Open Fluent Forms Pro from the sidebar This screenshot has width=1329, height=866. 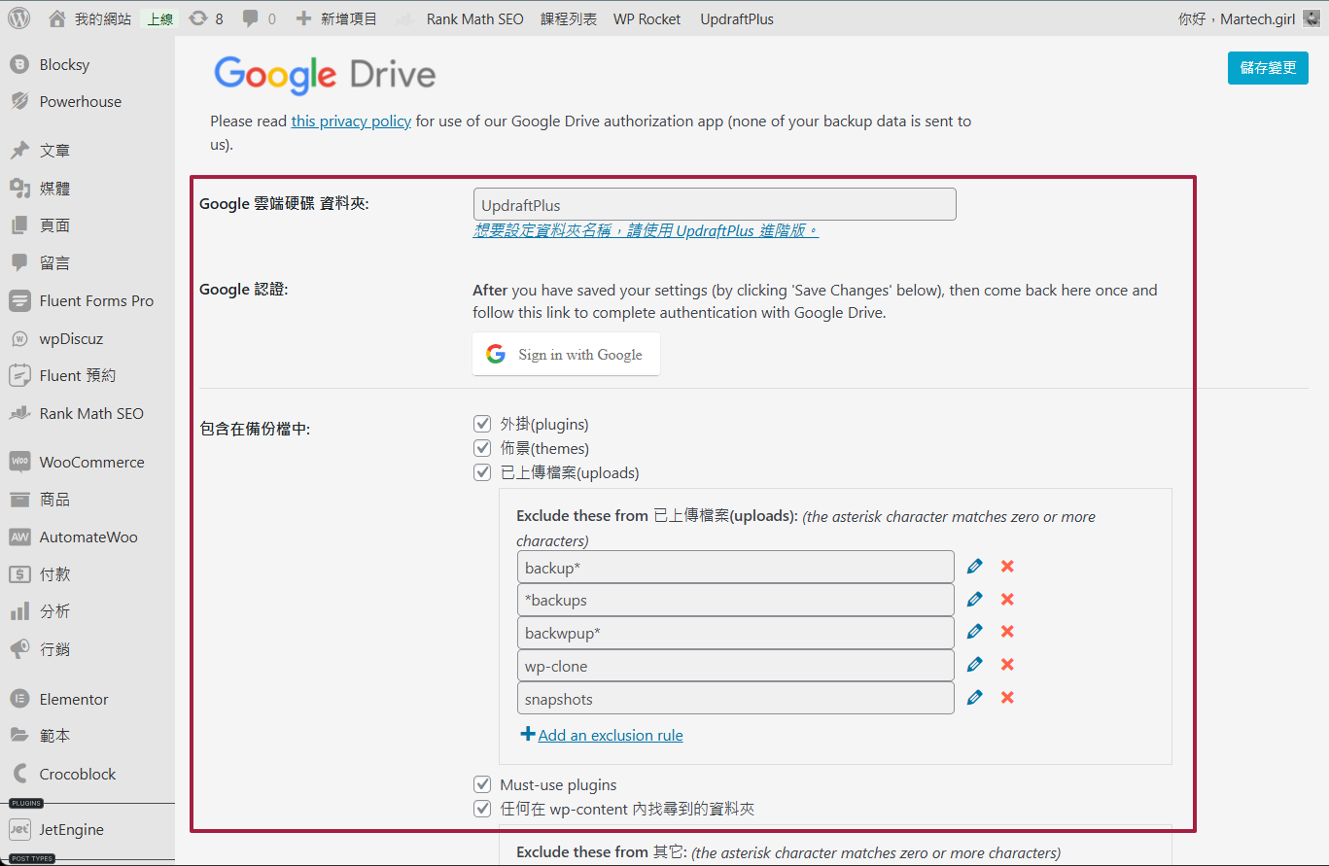coord(94,300)
